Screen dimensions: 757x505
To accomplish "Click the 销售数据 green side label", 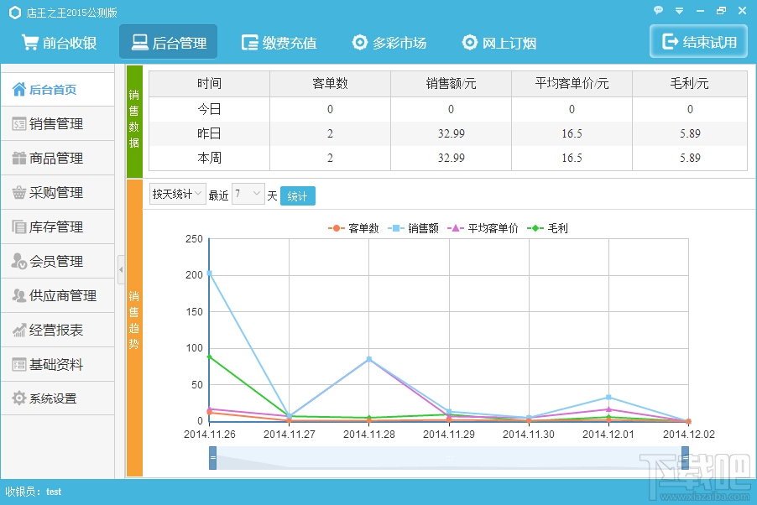I will click(x=134, y=121).
